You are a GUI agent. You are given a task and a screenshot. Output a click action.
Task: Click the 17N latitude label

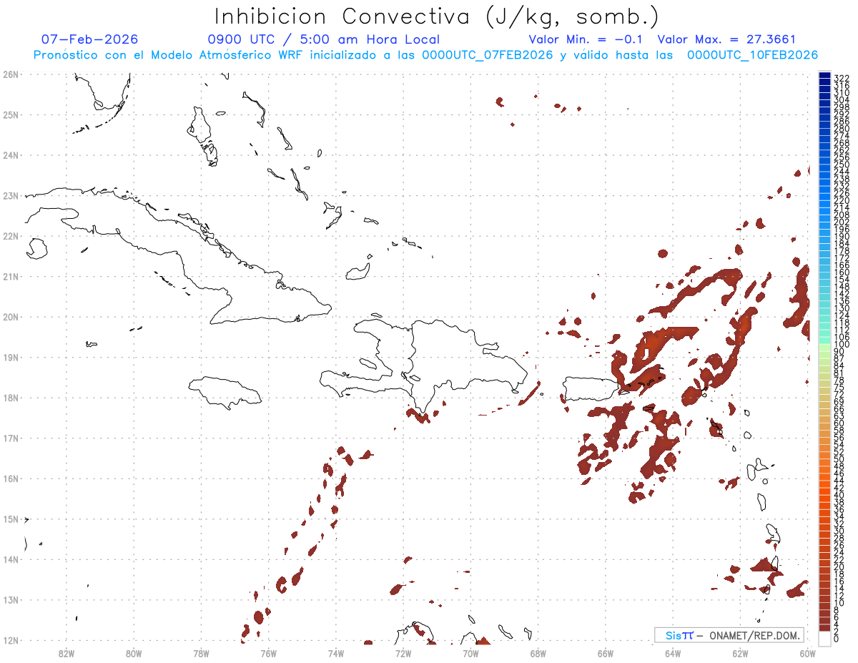click(x=10, y=438)
